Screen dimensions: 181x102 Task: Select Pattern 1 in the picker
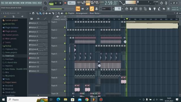pos(38,23)
